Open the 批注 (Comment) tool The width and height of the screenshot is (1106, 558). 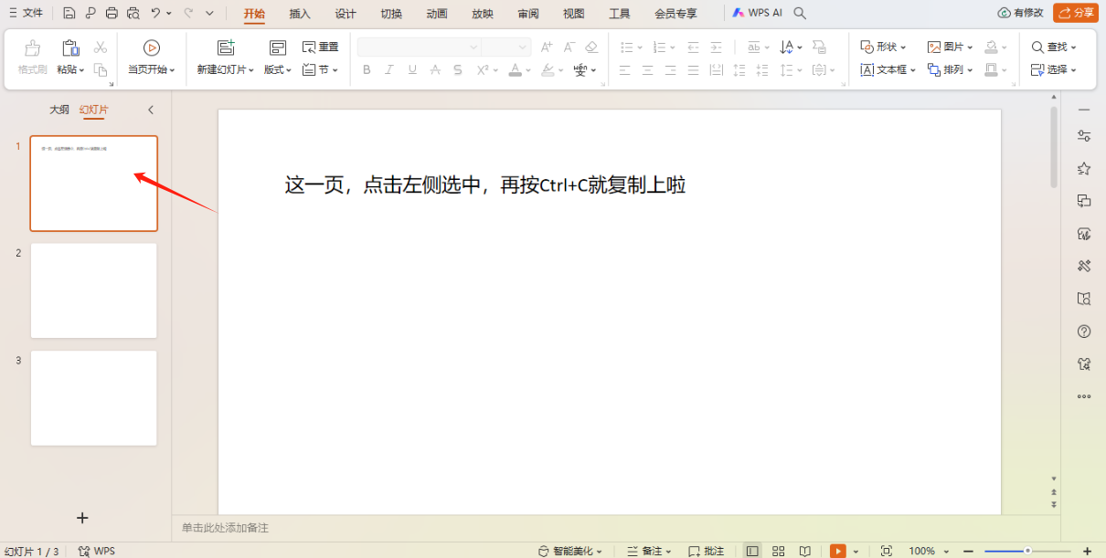706,551
